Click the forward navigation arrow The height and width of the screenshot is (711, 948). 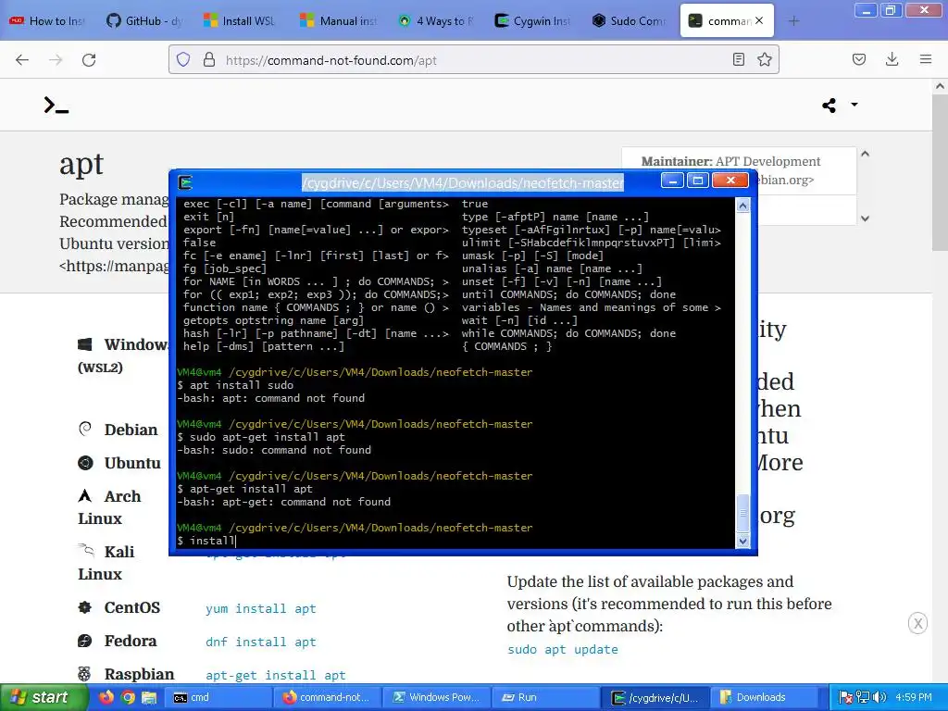pyautogui.click(x=56, y=60)
